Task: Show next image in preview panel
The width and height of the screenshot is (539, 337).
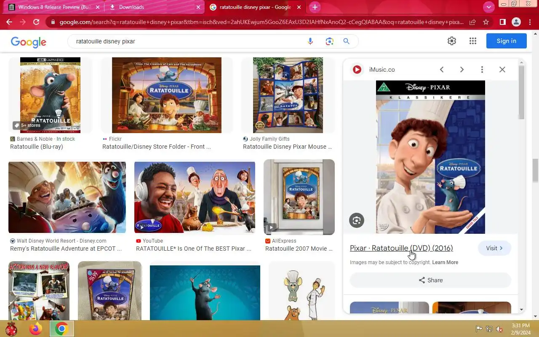Action: coord(462,70)
